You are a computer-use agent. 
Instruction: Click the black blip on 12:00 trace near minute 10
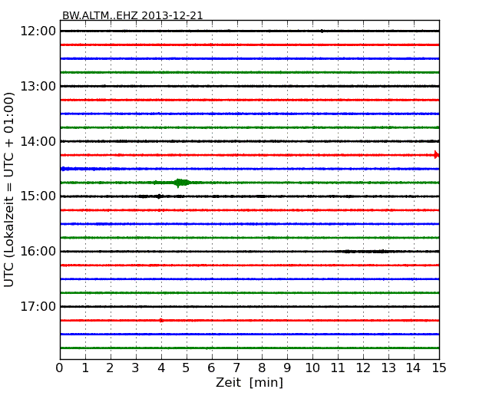pos(322,31)
